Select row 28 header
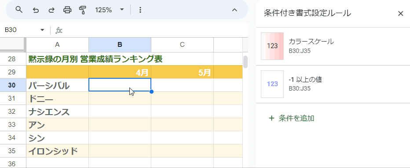The image size is (410, 168). pyautogui.click(x=13, y=59)
